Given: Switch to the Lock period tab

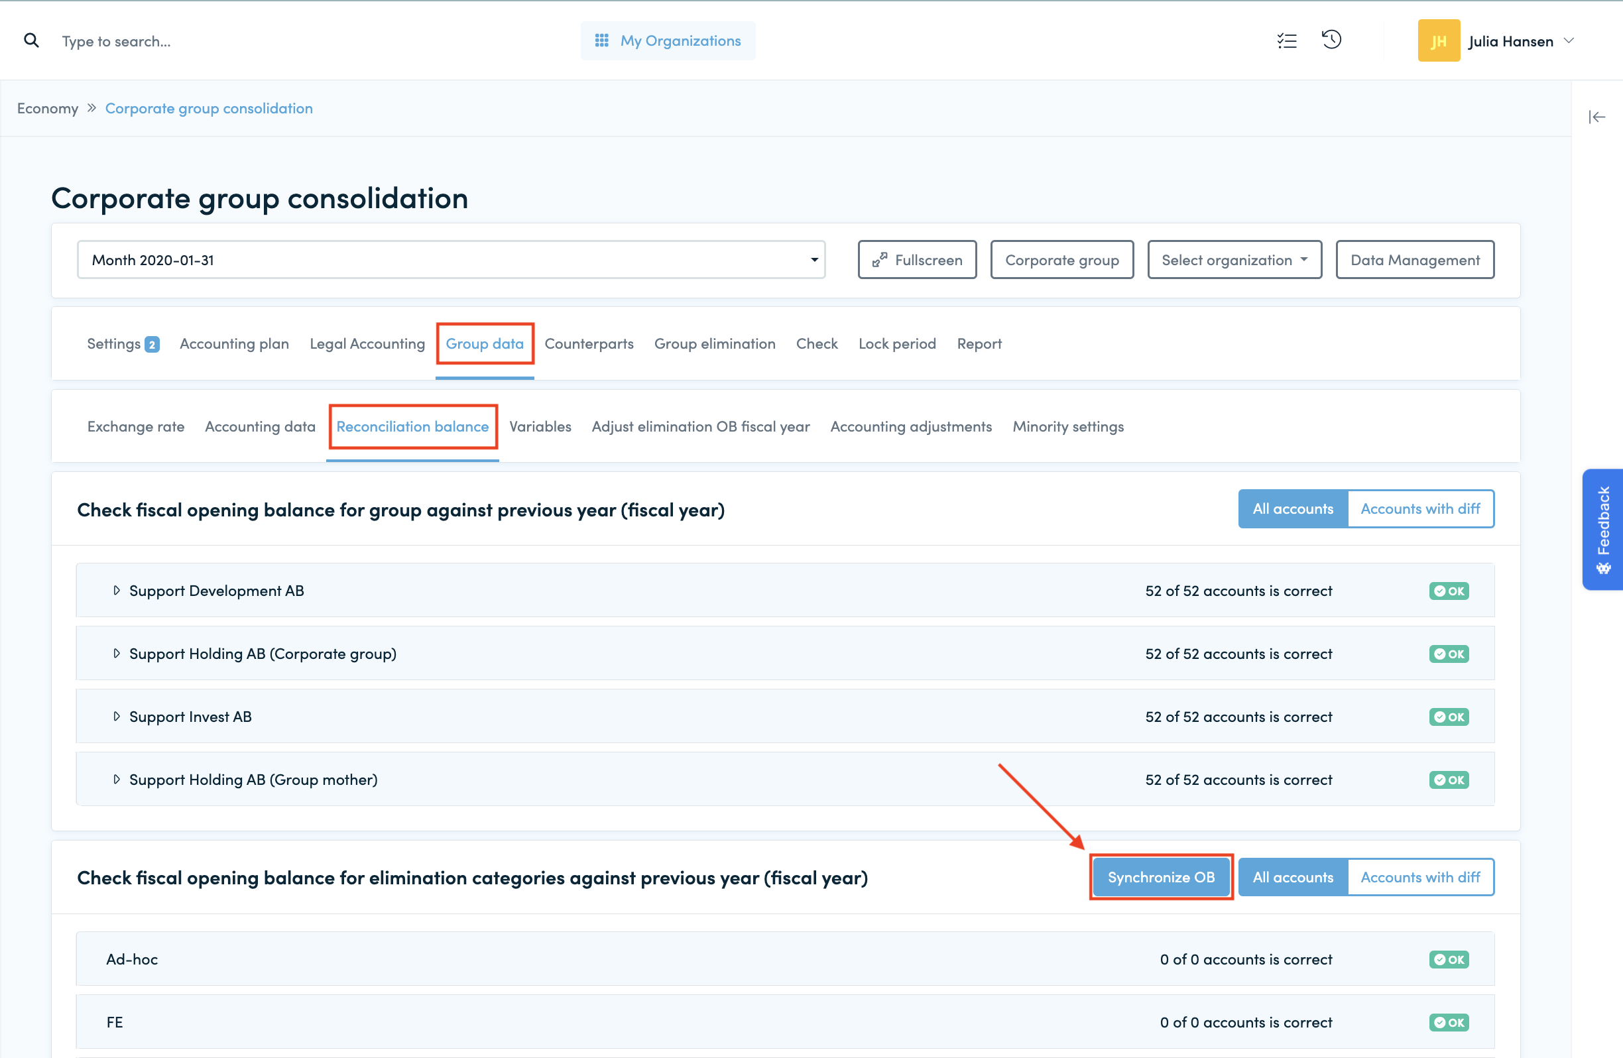Looking at the screenshot, I should [897, 344].
